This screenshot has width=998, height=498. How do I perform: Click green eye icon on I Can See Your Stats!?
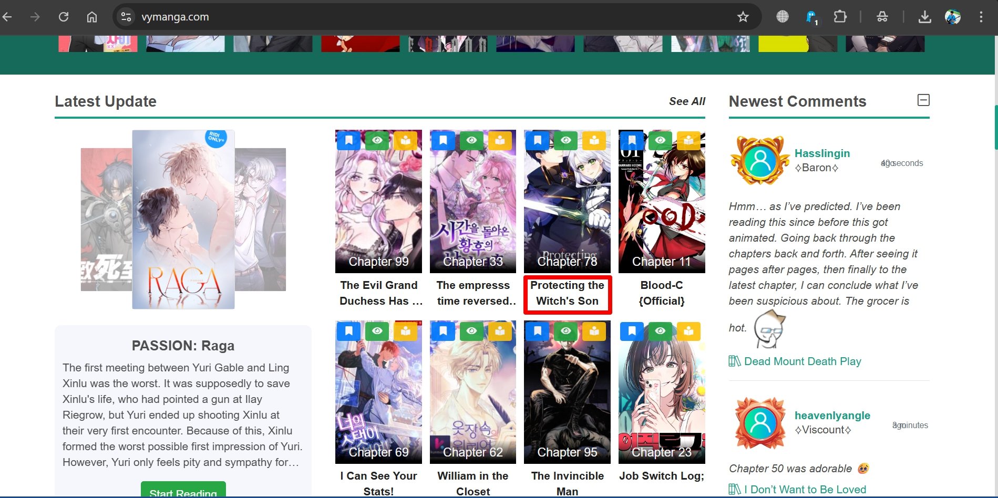coord(377,331)
